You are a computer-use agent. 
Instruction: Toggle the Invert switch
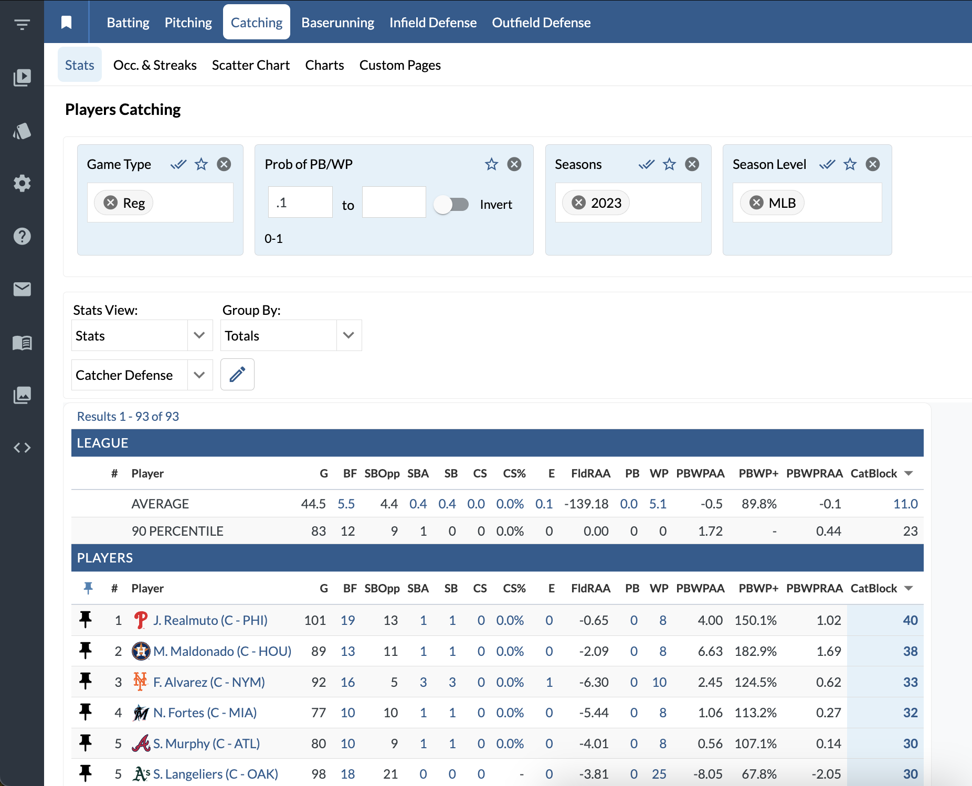point(451,204)
